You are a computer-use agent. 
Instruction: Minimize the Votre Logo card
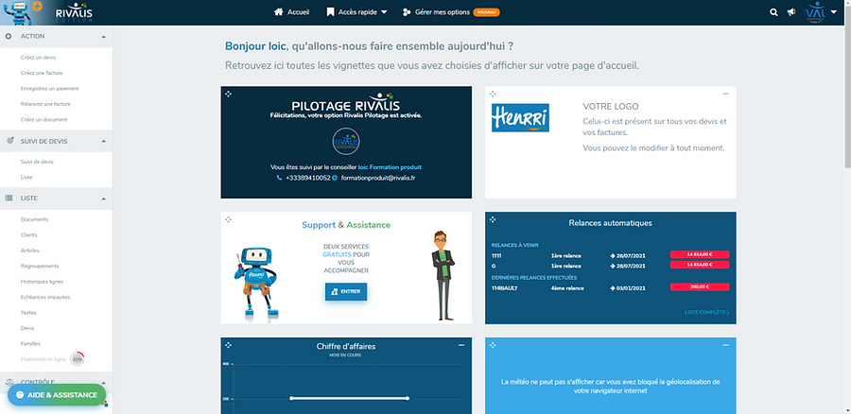[725, 94]
